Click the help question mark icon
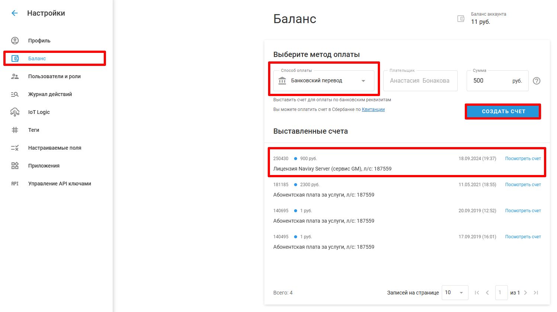Image resolution: width=557 pixels, height=312 pixels. [537, 80]
